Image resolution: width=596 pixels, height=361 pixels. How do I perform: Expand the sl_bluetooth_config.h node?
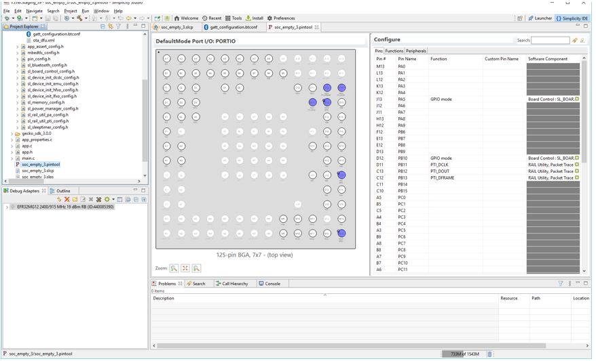coord(17,65)
